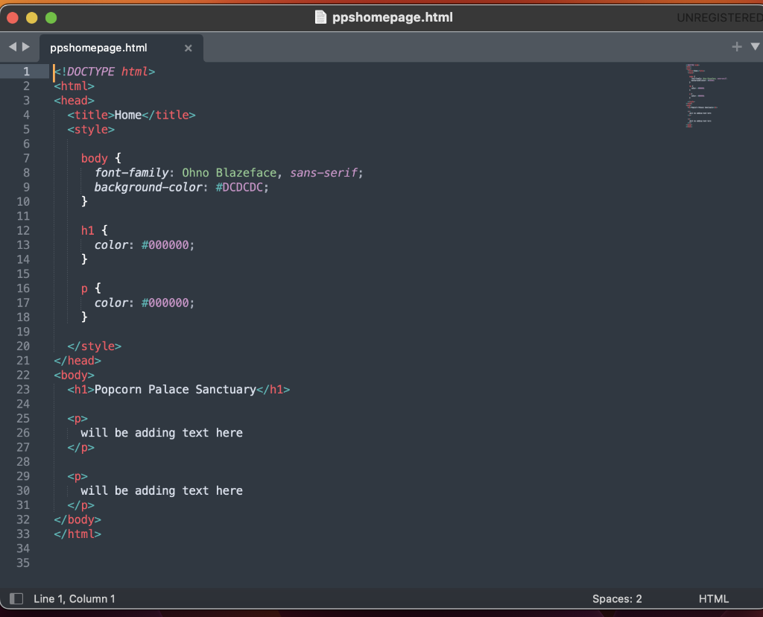The height and width of the screenshot is (617, 763).
Task: Click the document icon in the title bar
Action: [320, 17]
